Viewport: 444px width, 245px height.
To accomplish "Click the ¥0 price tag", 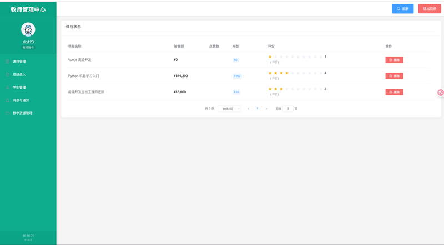I will click(235, 60).
